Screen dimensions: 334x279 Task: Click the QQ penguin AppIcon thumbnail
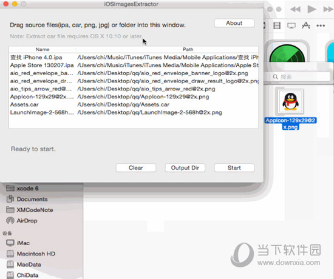(x=290, y=102)
